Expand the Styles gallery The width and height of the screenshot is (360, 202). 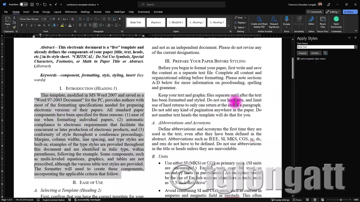pyautogui.click(x=228, y=26)
